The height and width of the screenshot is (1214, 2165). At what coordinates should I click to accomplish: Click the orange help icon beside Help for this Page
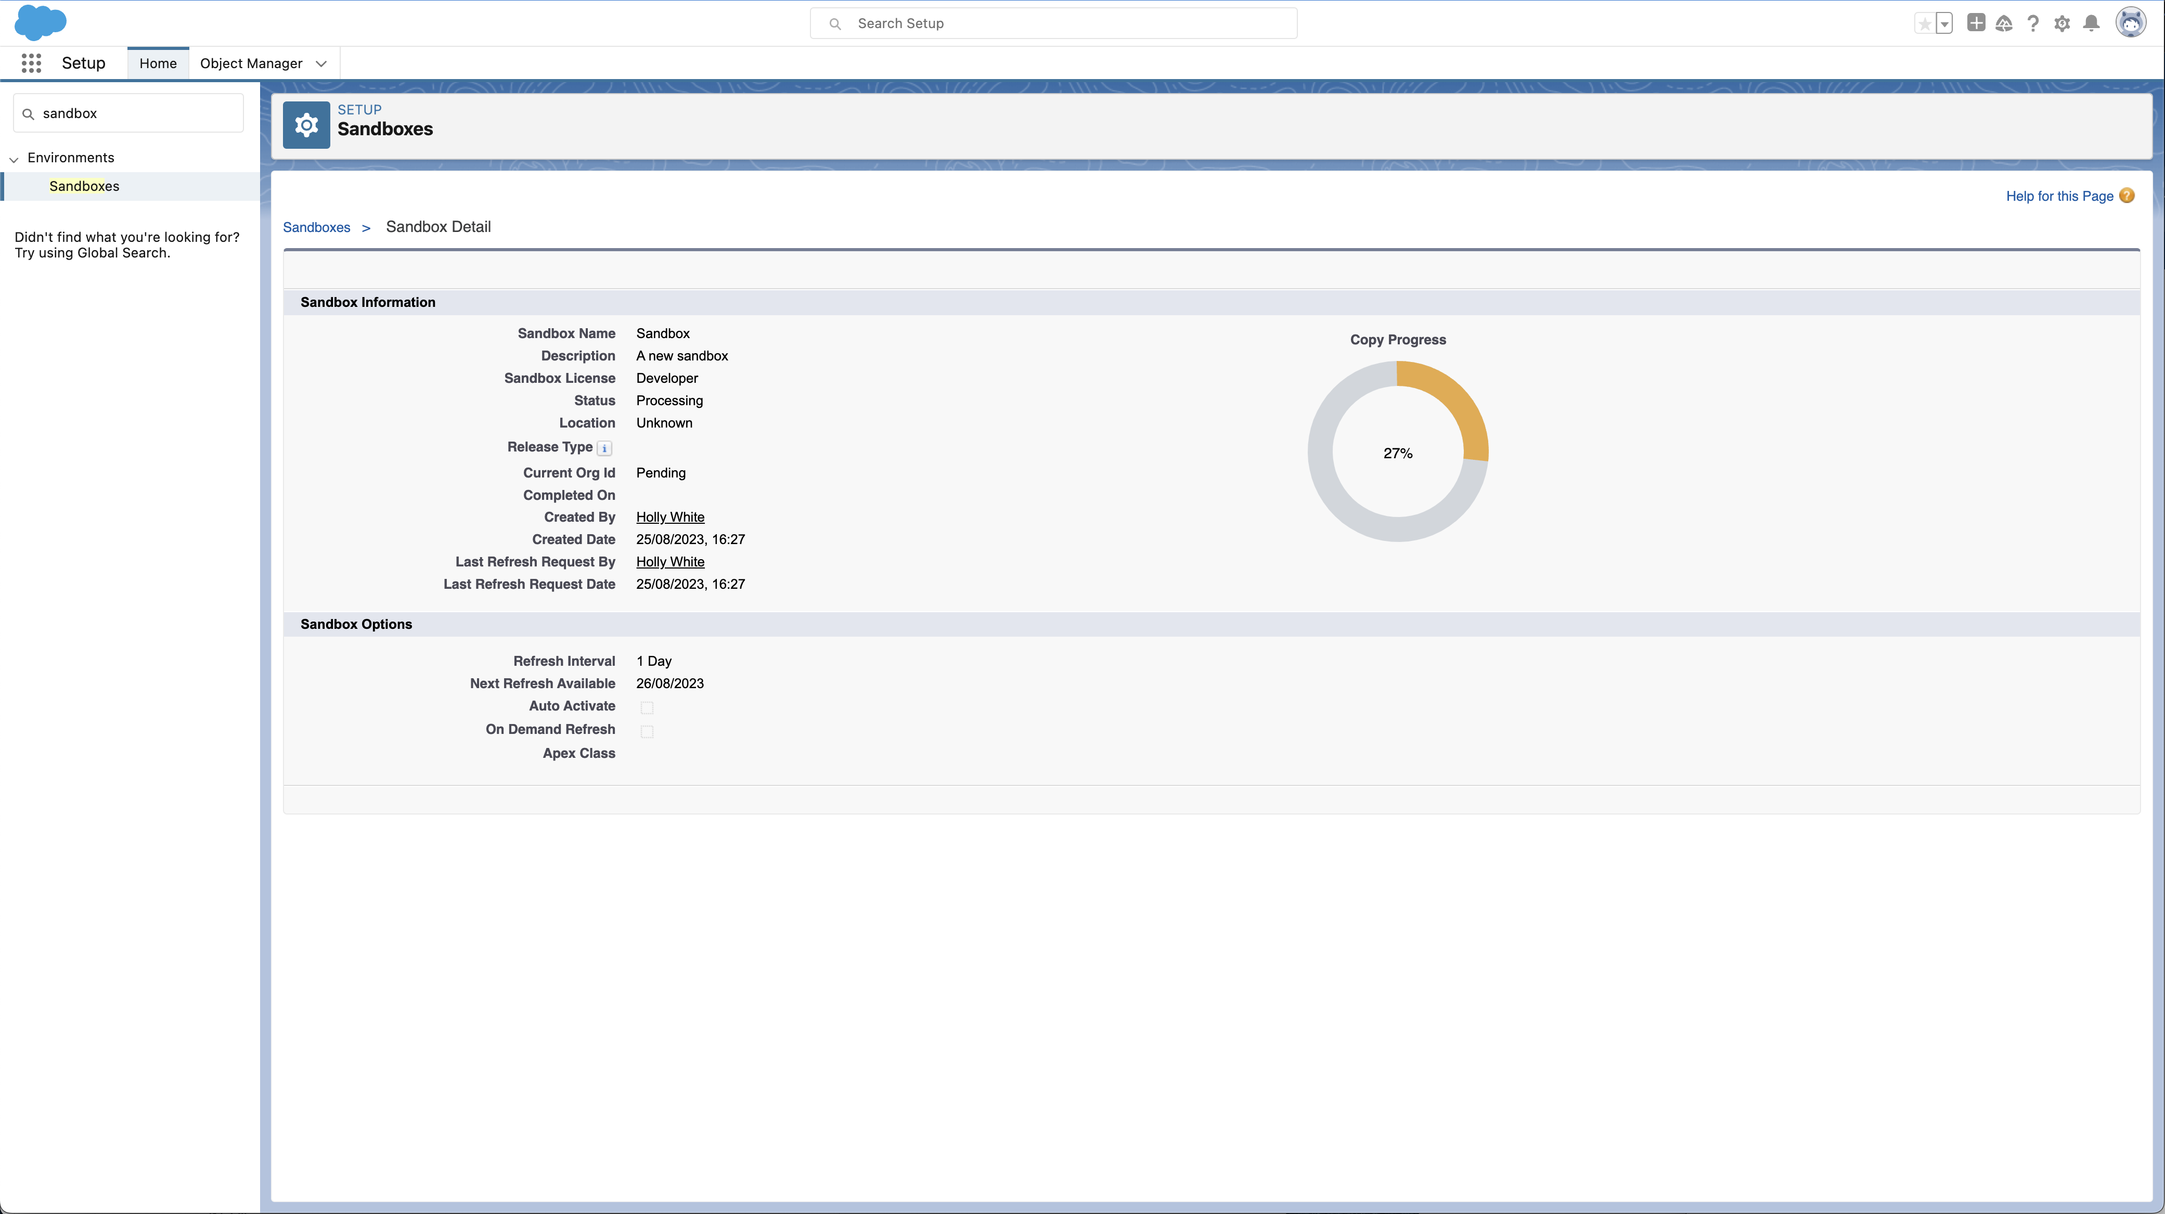[2127, 196]
